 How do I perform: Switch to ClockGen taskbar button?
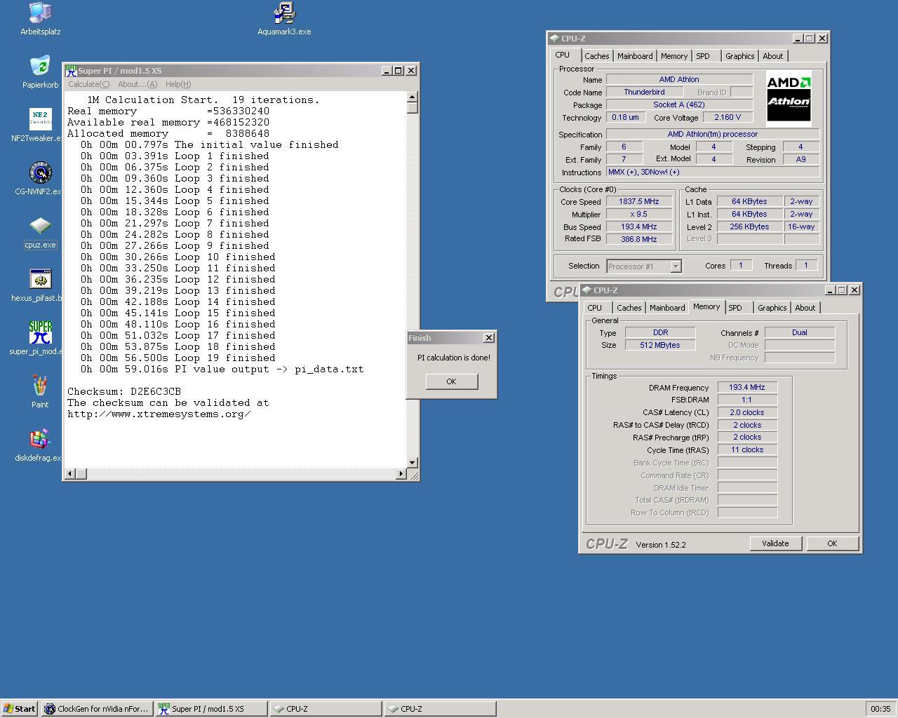tap(97, 709)
